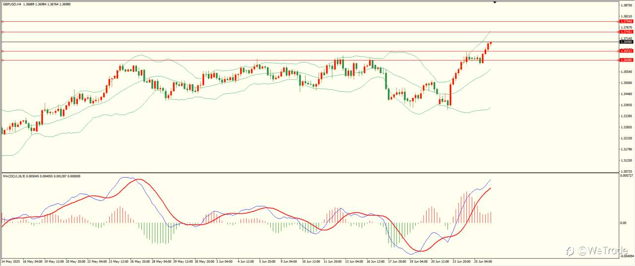Click the red 1.37451 price tag
Image resolution: width=635 pixels, height=266 pixels.
pyautogui.click(x=626, y=32)
